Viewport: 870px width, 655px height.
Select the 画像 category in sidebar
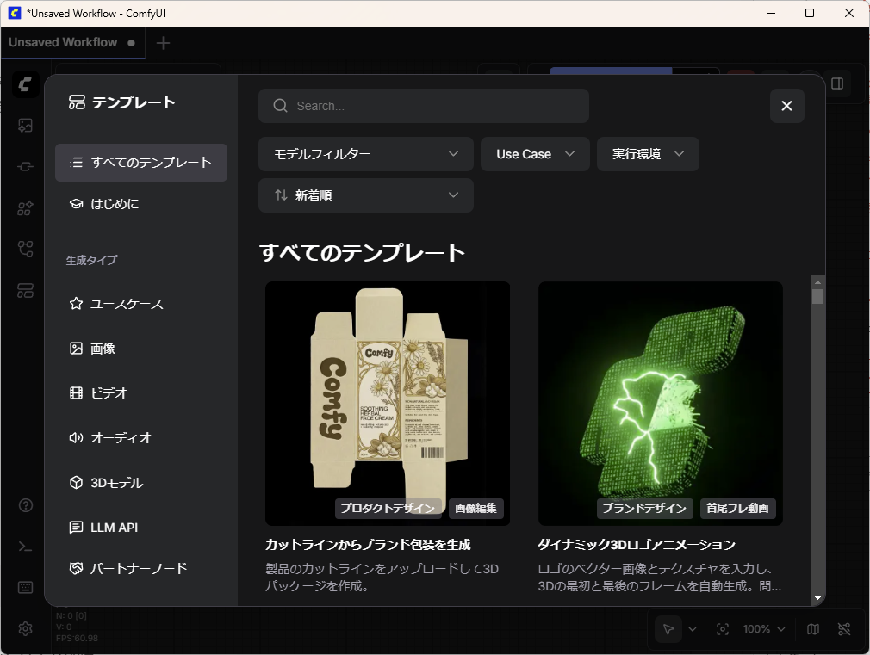[103, 349]
